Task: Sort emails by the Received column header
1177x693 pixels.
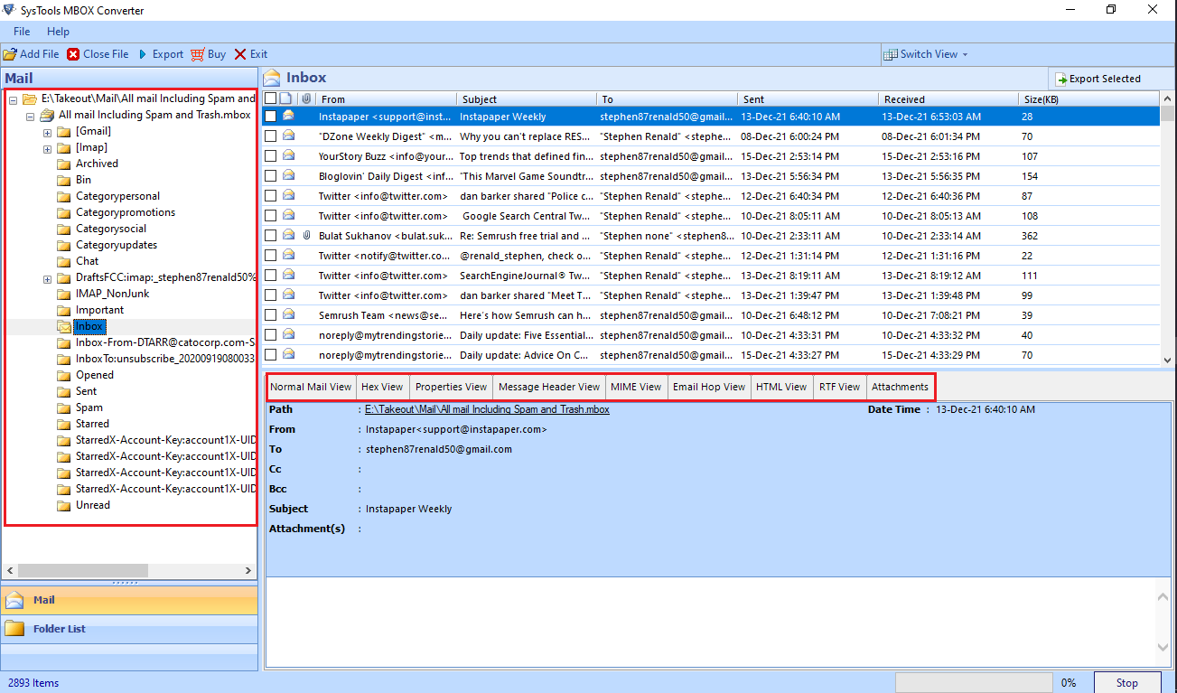Action: [x=947, y=99]
